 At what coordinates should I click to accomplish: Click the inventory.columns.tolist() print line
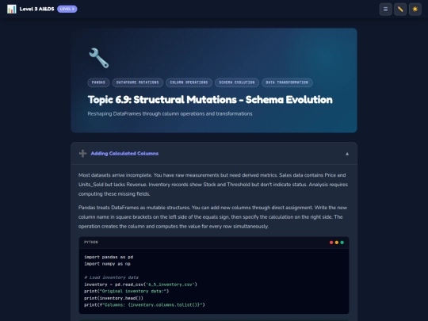point(144,305)
